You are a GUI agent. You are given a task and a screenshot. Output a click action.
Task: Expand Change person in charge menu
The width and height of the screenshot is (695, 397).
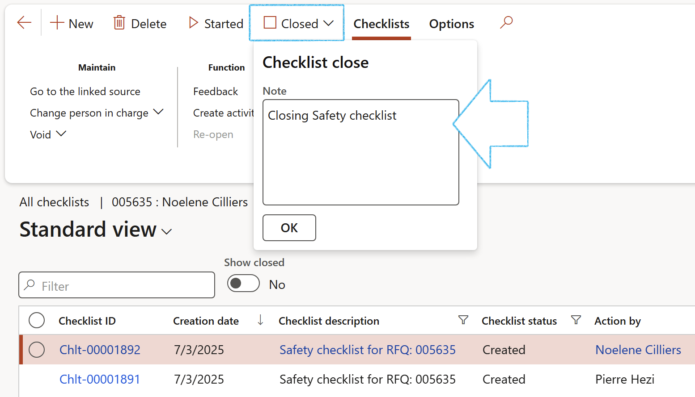pyautogui.click(x=158, y=112)
